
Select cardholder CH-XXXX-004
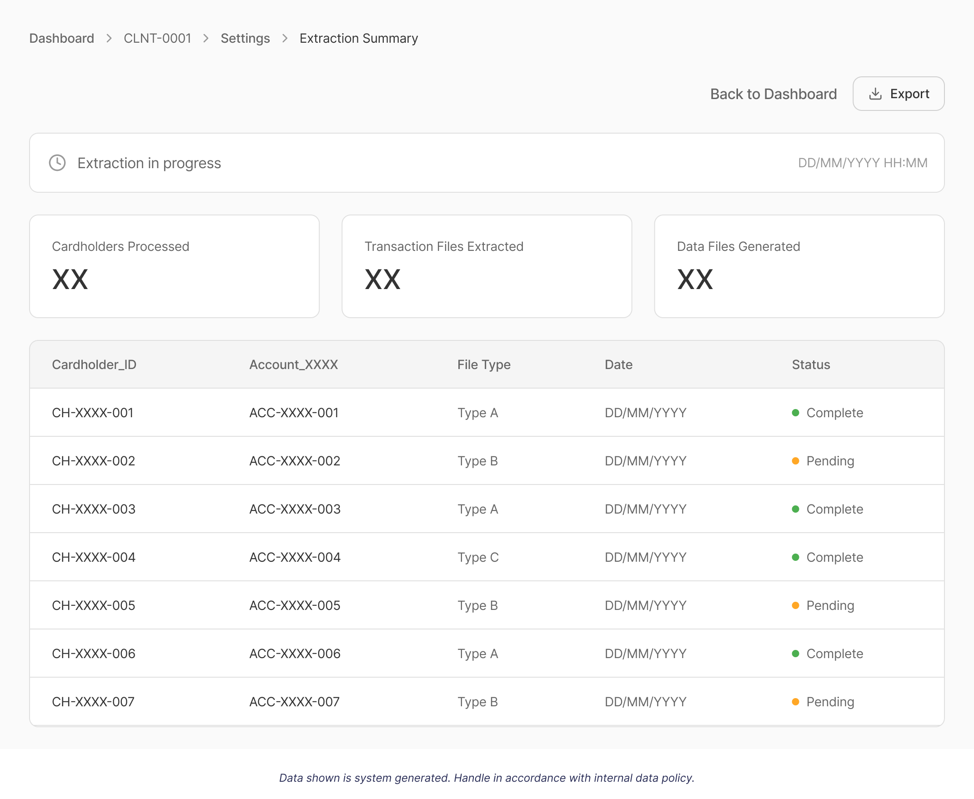point(94,557)
